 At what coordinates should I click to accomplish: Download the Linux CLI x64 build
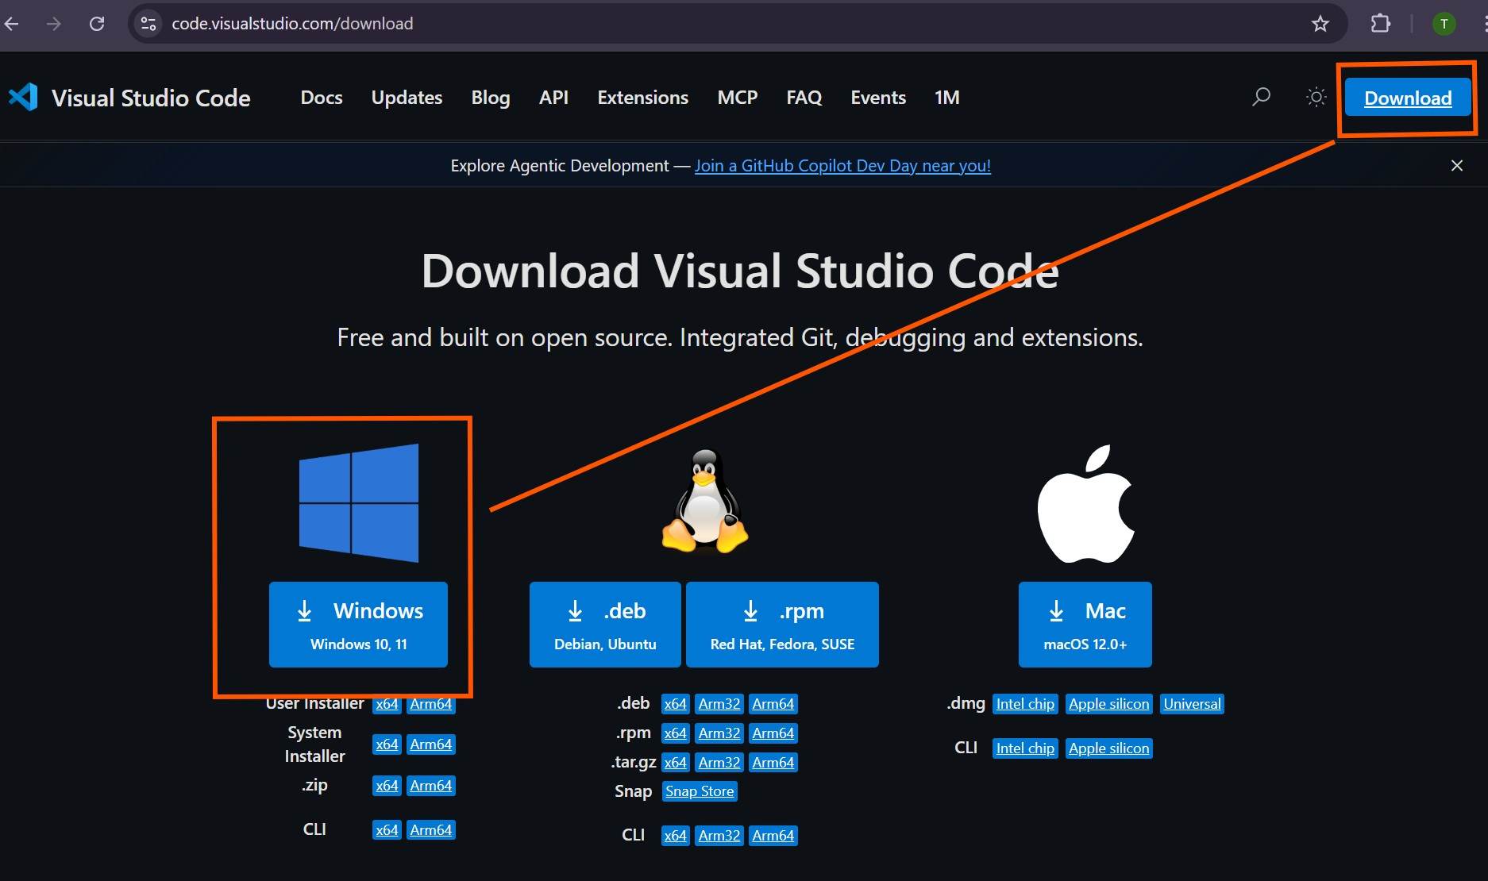[x=675, y=836]
